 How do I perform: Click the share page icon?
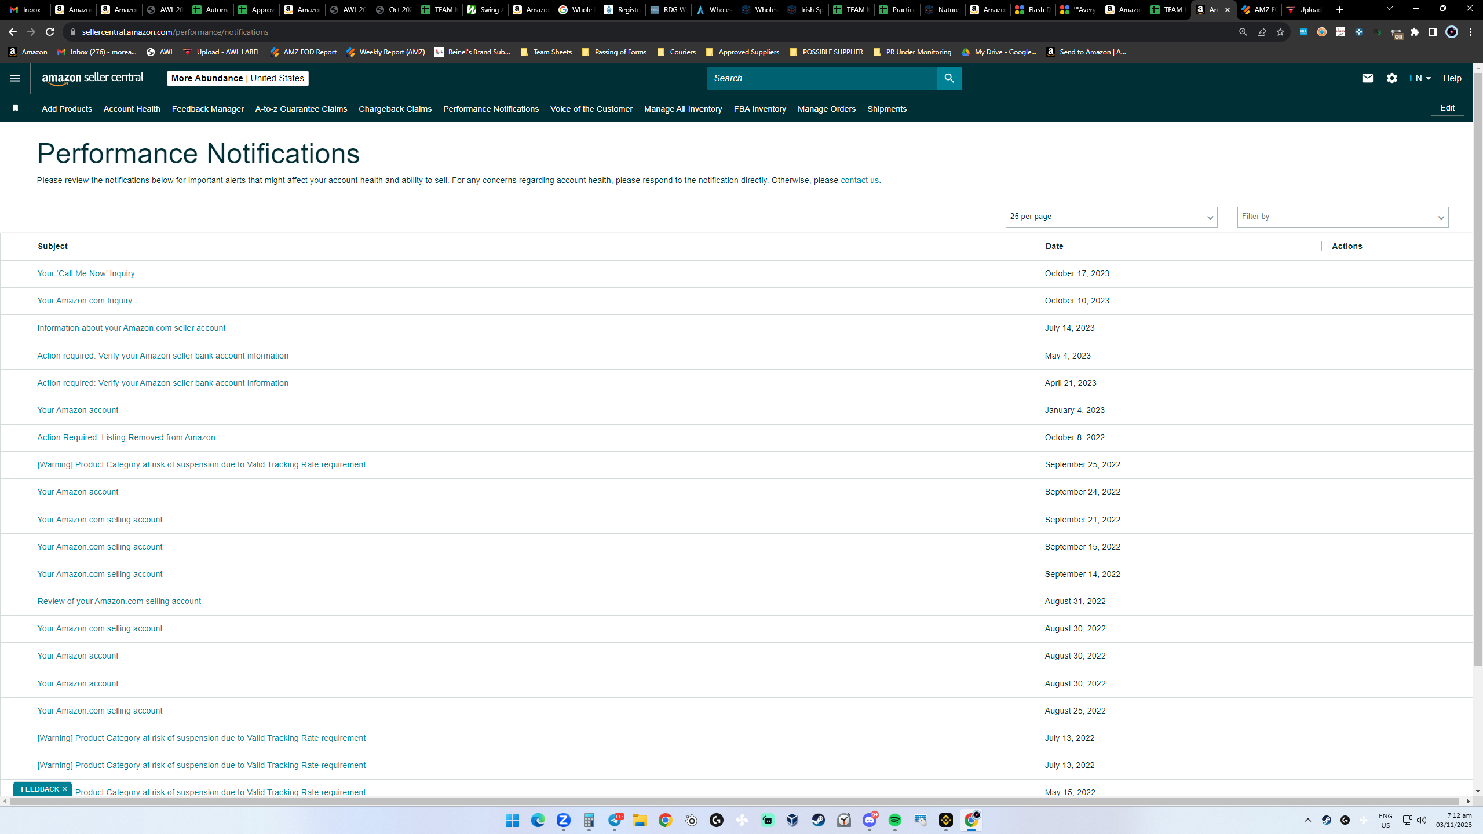click(x=1262, y=32)
